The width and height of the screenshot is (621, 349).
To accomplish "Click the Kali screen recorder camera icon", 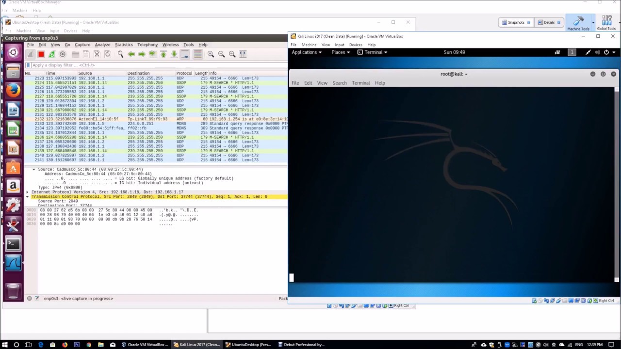I will [x=557, y=52].
